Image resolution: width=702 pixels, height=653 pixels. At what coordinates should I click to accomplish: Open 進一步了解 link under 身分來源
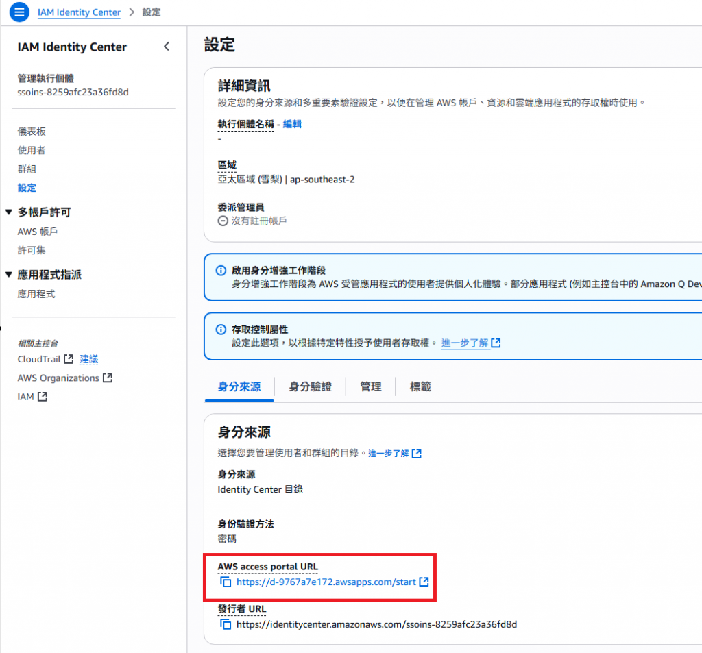(389, 454)
